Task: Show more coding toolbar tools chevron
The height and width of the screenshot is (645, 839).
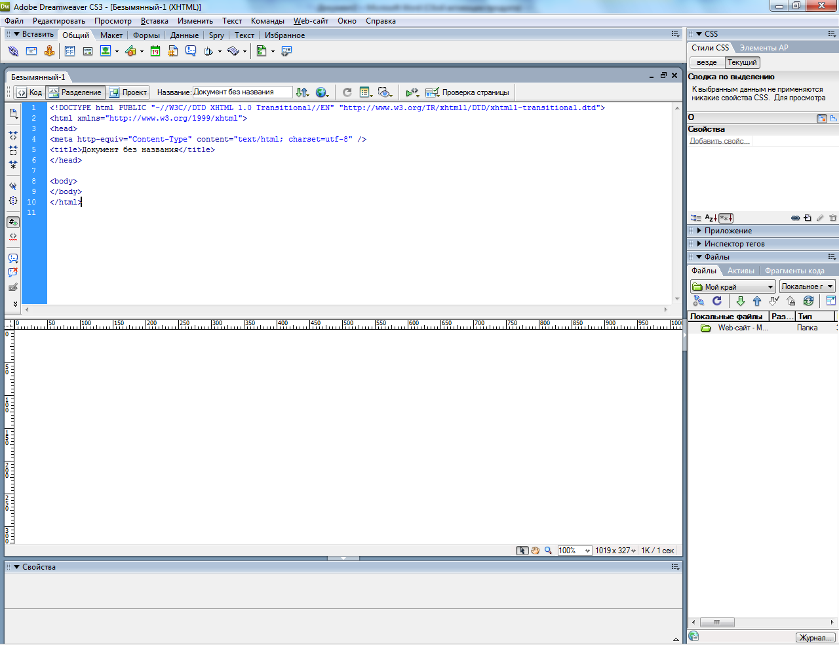Action: tap(15, 303)
